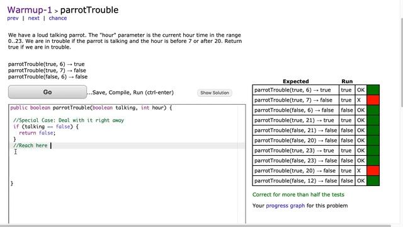The width and height of the screenshot is (403, 227).
Task: Select result row parrotTrouble(false, 21) → false
Action: pos(315,131)
